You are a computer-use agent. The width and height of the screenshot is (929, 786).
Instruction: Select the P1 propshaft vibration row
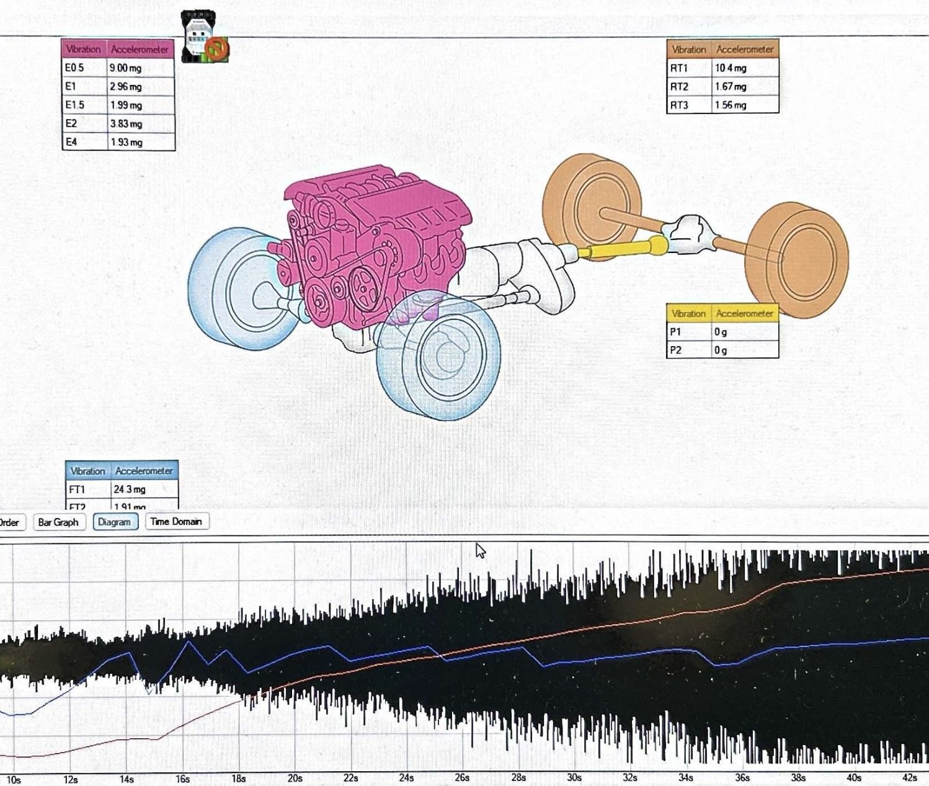pyautogui.click(x=722, y=332)
